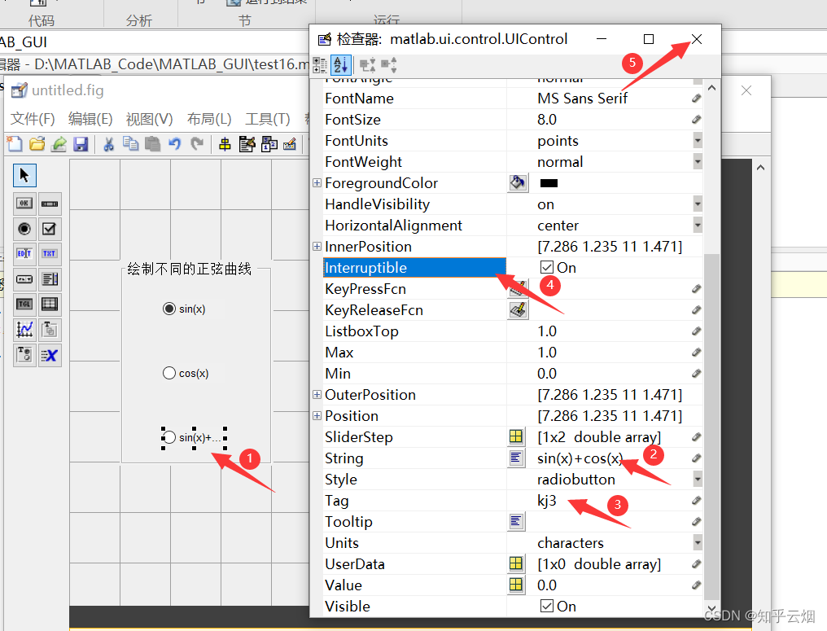Pick the Edit Text component tool
This screenshot has height=631, width=827.
(24, 254)
